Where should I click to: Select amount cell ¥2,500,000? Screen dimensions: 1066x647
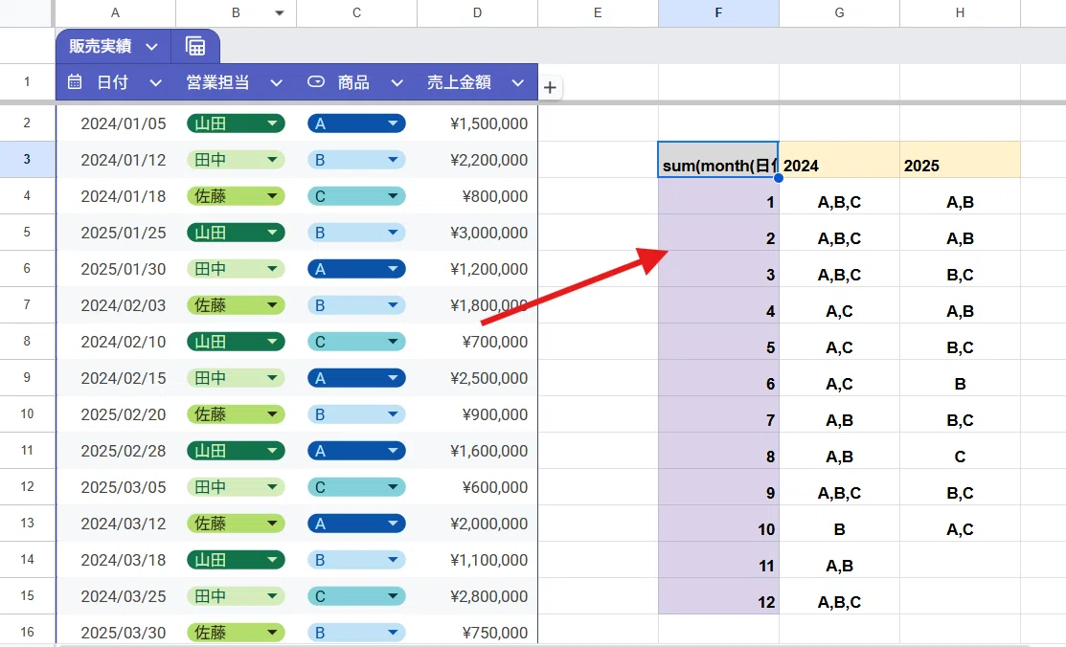pos(477,378)
